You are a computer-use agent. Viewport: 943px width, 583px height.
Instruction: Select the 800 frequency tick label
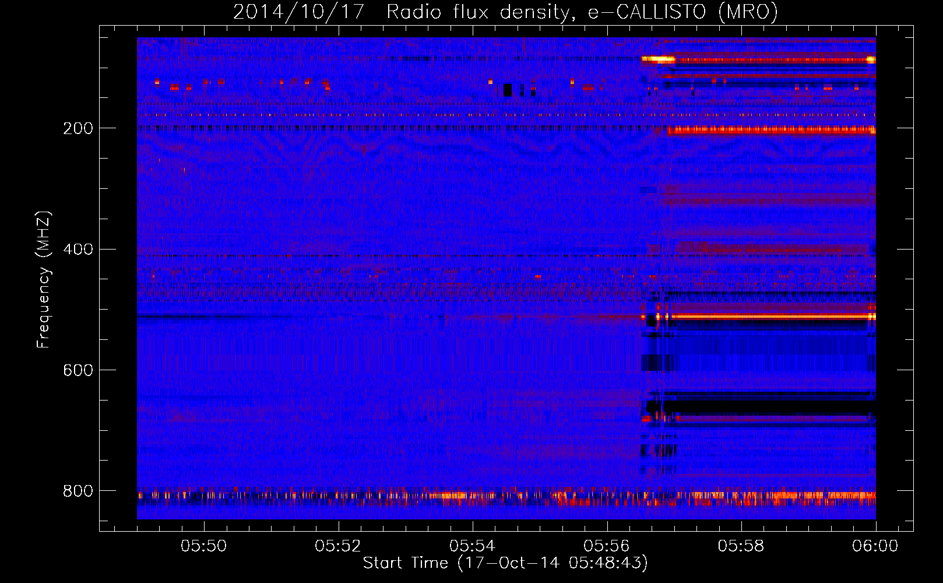point(78,491)
